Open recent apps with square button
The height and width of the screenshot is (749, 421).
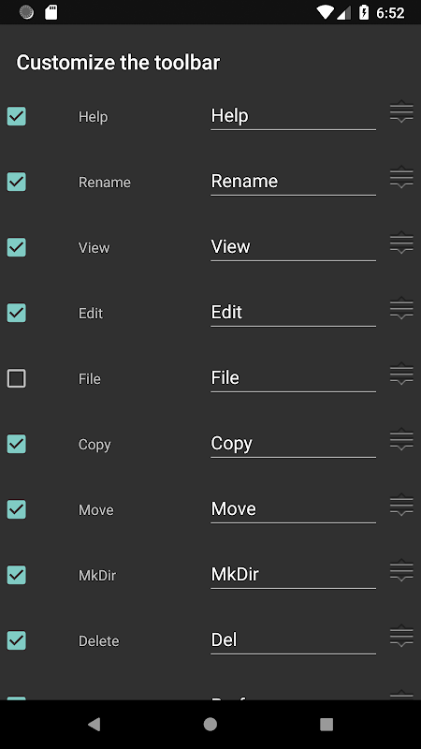(327, 724)
